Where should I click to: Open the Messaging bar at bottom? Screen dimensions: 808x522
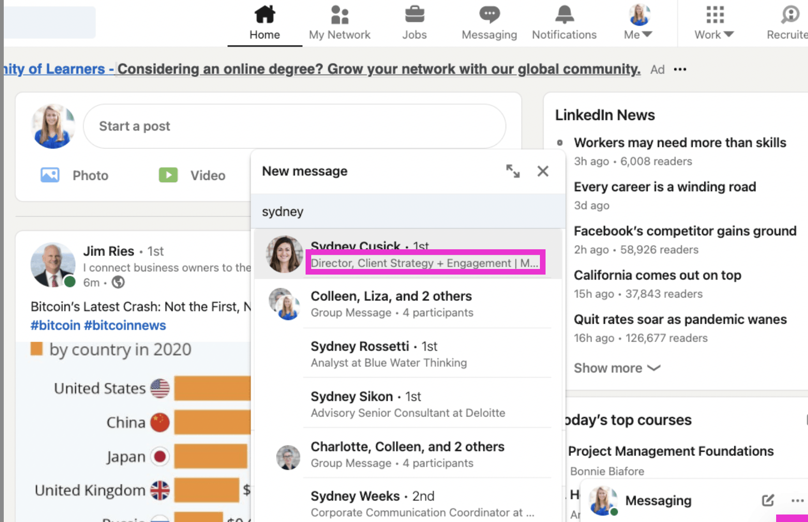tap(658, 500)
